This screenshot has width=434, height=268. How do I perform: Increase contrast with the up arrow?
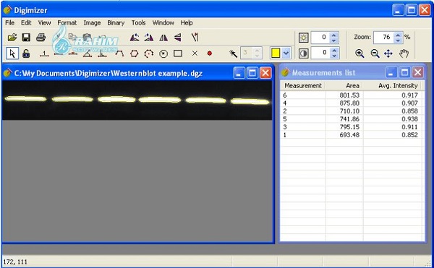334,51
